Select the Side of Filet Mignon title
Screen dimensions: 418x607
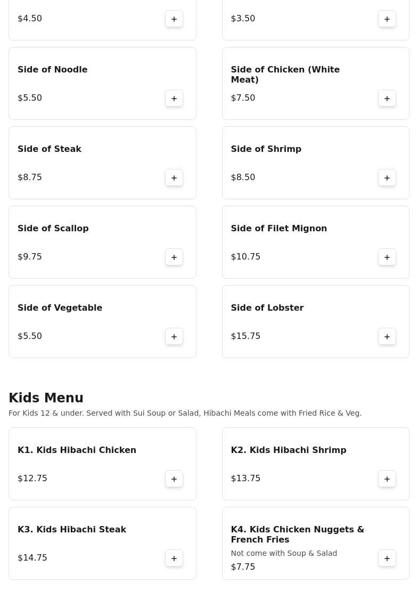tap(278, 228)
